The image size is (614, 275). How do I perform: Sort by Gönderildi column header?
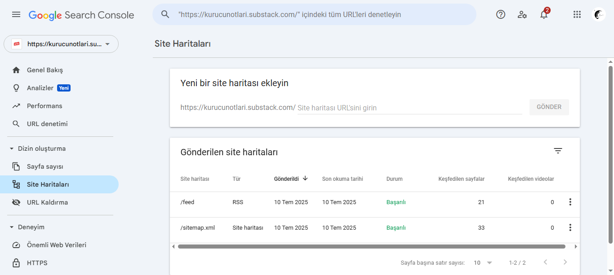[286, 179]
